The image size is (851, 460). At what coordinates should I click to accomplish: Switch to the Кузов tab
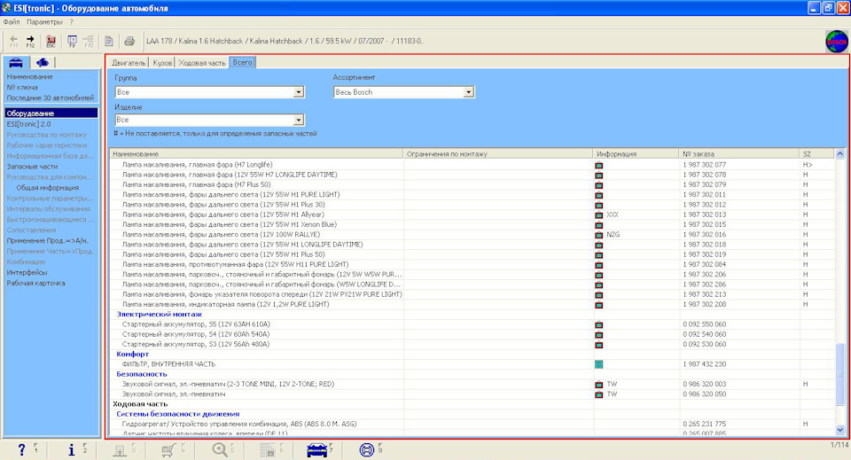[x=162, y=63]
